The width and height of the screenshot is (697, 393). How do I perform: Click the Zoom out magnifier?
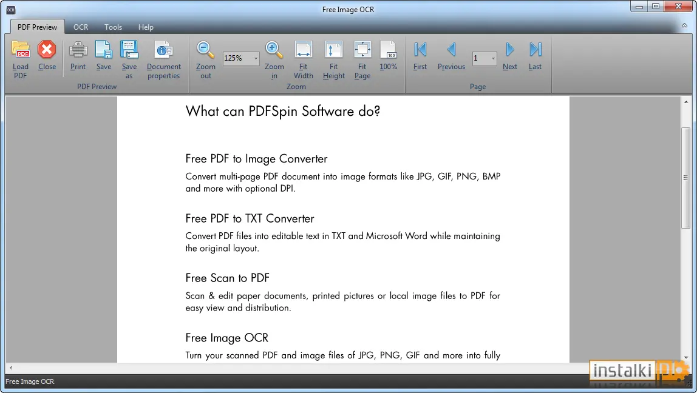tap(205, 49)
